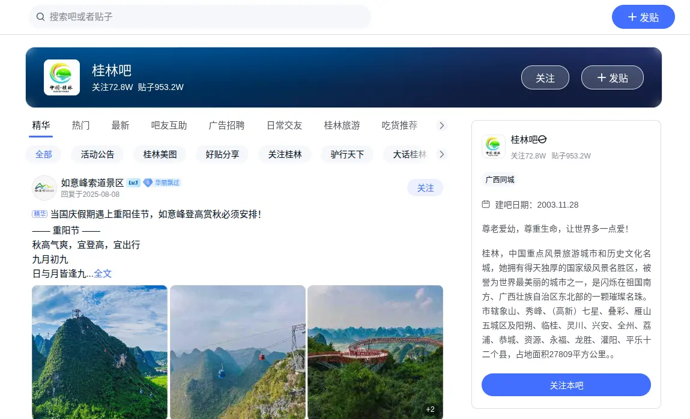Select the 桂林美图 filter chip

click(x=160, y=154)
